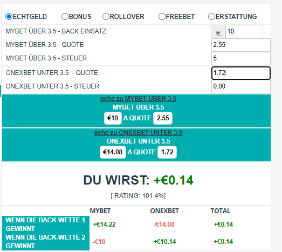
Task: Open the 'gehe zu ONEXBET UNTER 3.5' link
Action: coord(138,133)
